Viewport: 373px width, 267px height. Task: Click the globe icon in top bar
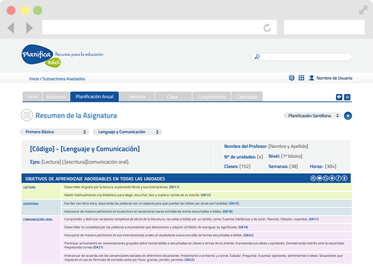[292, 78]
